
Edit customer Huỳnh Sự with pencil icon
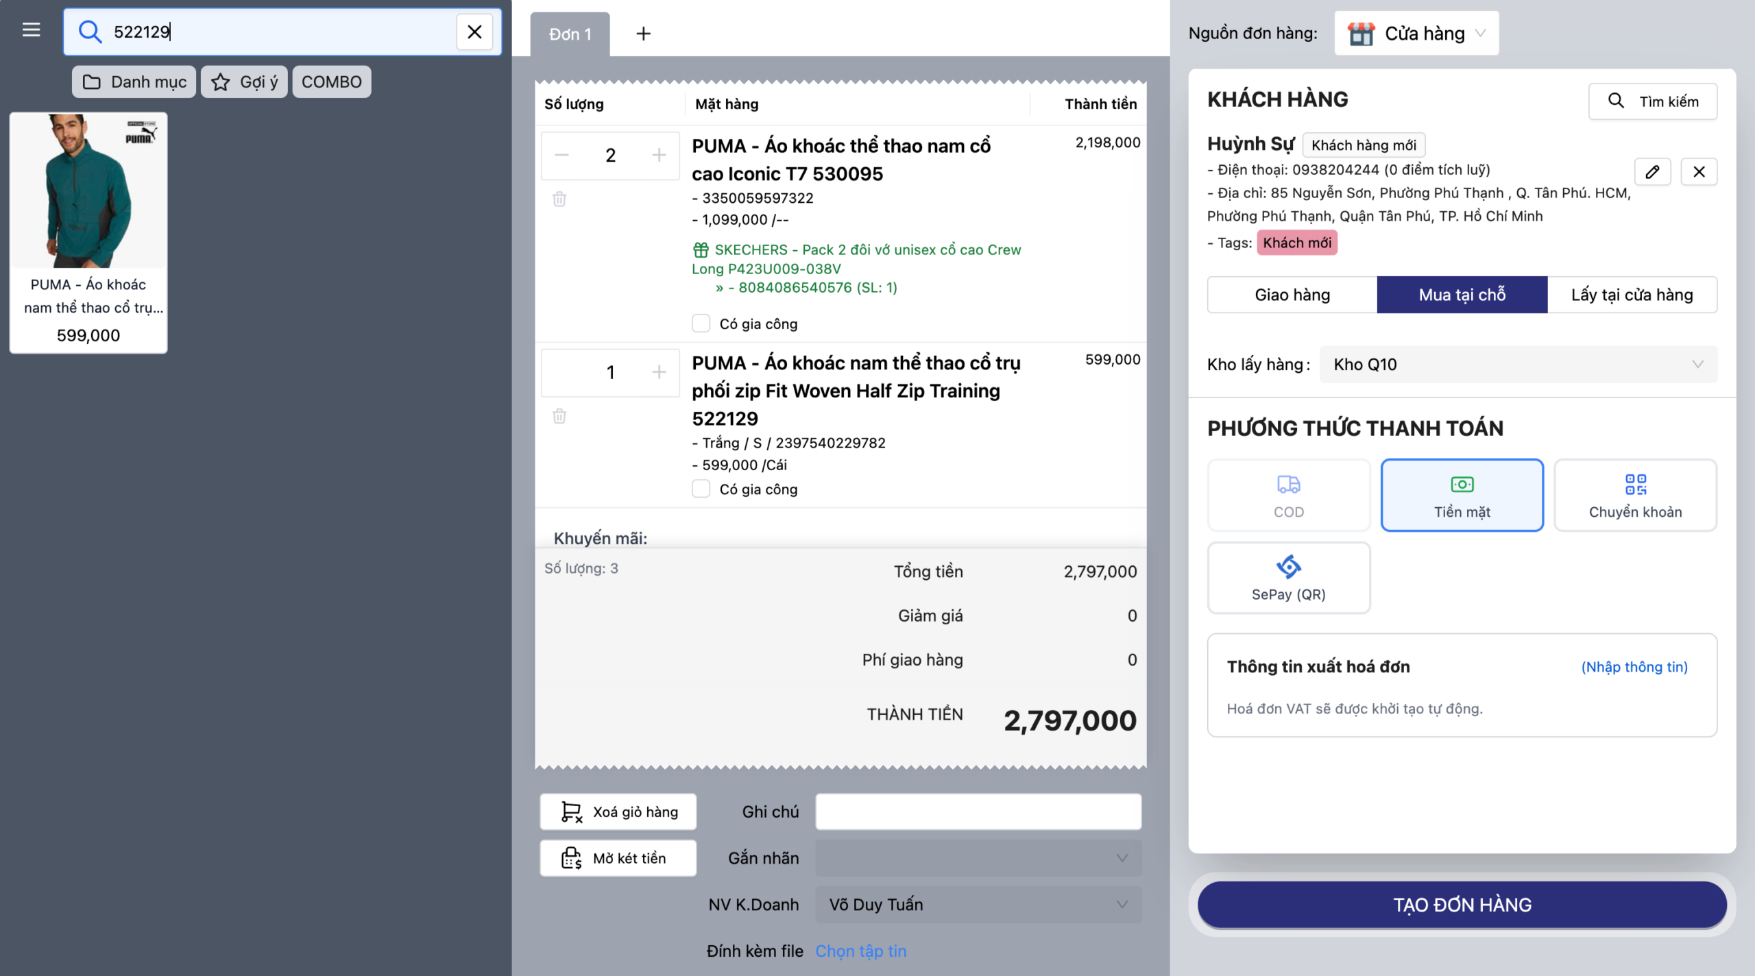(x=1652, y=172)
